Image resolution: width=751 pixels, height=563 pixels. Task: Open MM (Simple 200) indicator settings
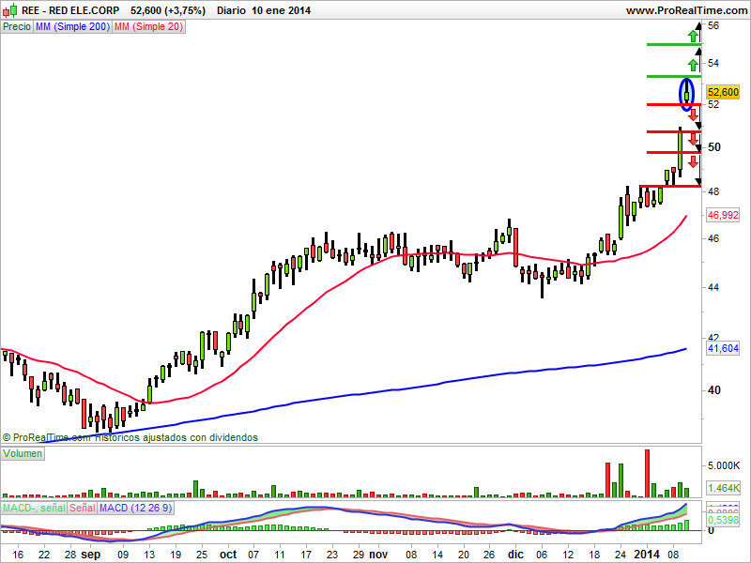(x=73, y=27)
